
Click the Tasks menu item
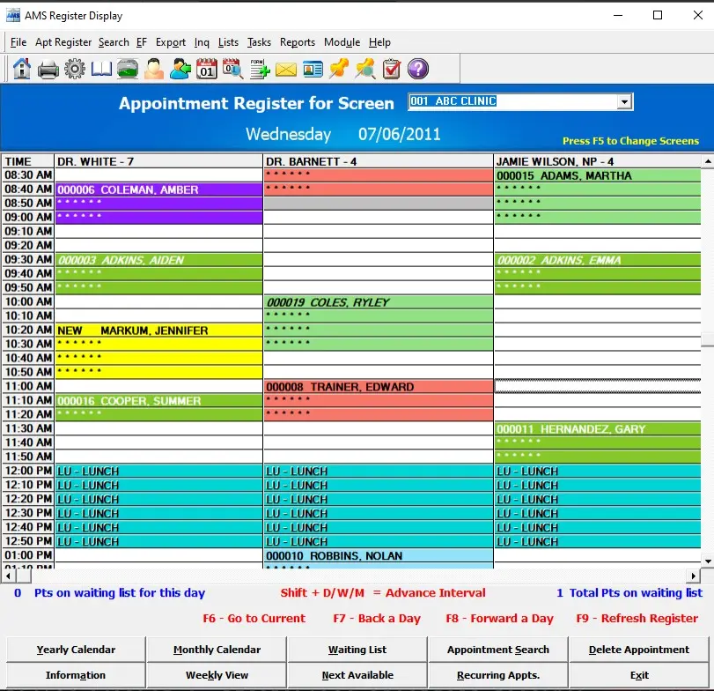coord(259,42)
